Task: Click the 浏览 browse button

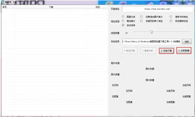Action: tap(187, 42)
